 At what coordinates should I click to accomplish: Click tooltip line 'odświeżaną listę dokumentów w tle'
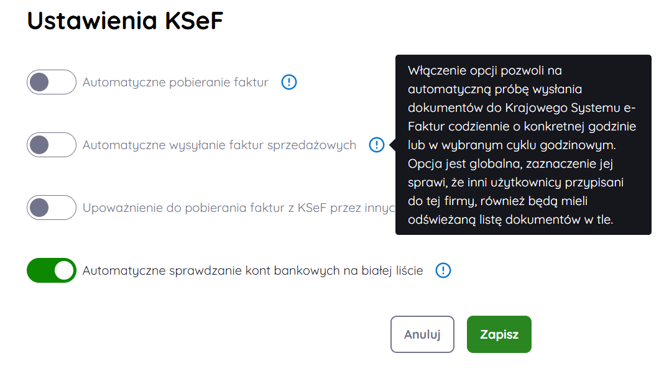coord(510,219)
